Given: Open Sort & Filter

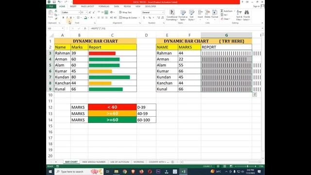Looking at the screenshot, I should click(239, 15).
